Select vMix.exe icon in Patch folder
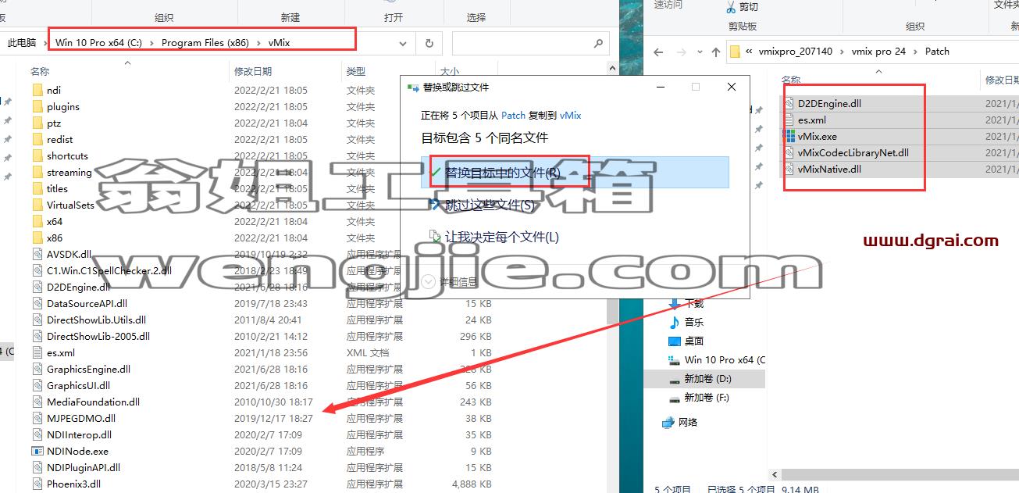1019x493 pixels. (x=790, y=137)
